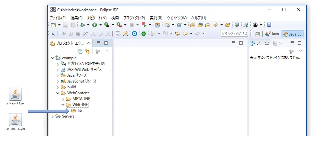Image resolution: width=313 pixels, height=150 pixels.
Task: Expand the META-INF folder
Action: coord(63,99)
